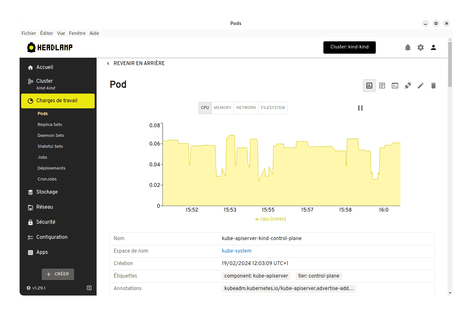472x317 pixels.
Task: Edit the pod with pencil icon
Action: point(420,86)
